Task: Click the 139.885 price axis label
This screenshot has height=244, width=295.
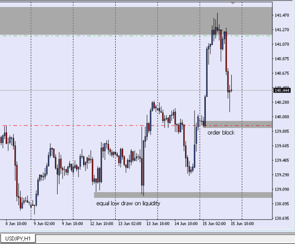Action: click(x=282, y=131)
